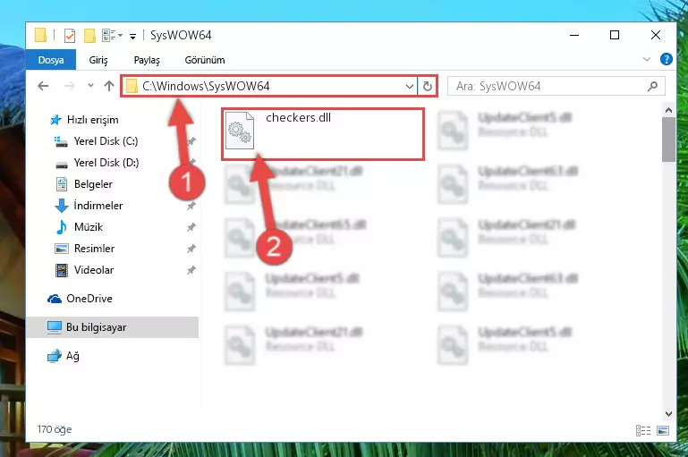Open Belgeler folder in sidebar
The image size is (688, 457).
[93, 184]
